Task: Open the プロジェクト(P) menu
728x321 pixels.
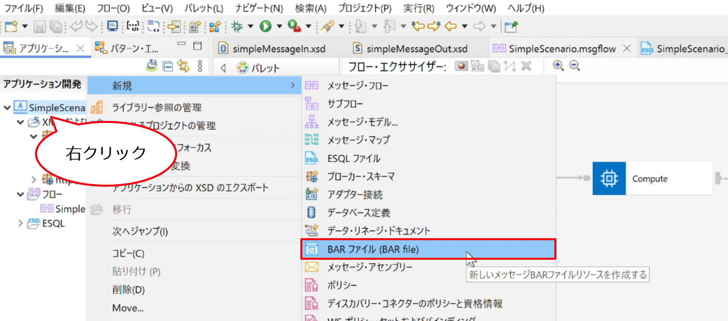Action: point(364,8)
